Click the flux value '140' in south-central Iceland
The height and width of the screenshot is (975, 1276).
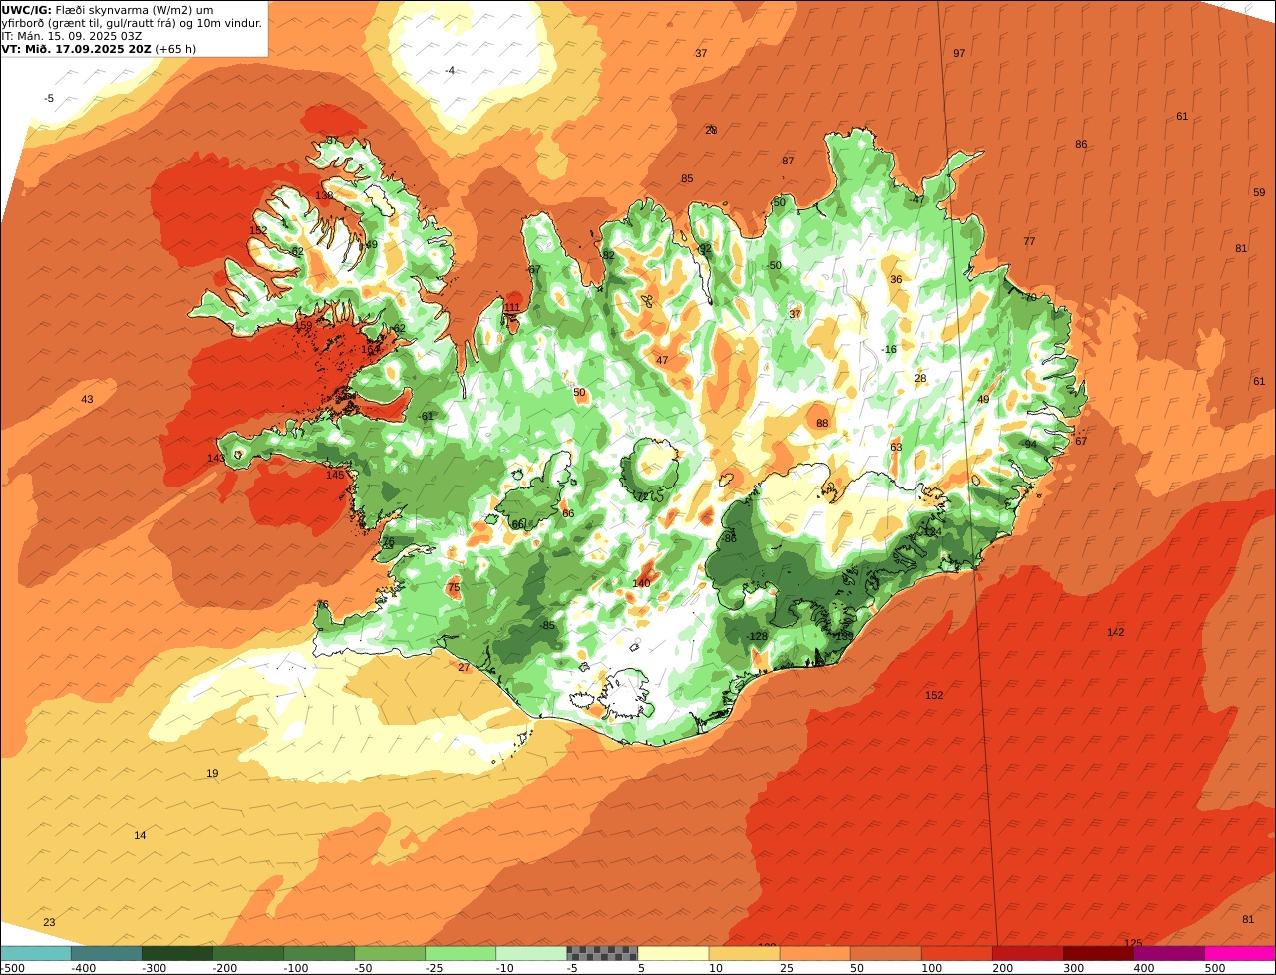[641, 584]
